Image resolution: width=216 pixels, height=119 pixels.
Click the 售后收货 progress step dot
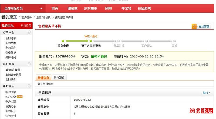pos(119,41)
